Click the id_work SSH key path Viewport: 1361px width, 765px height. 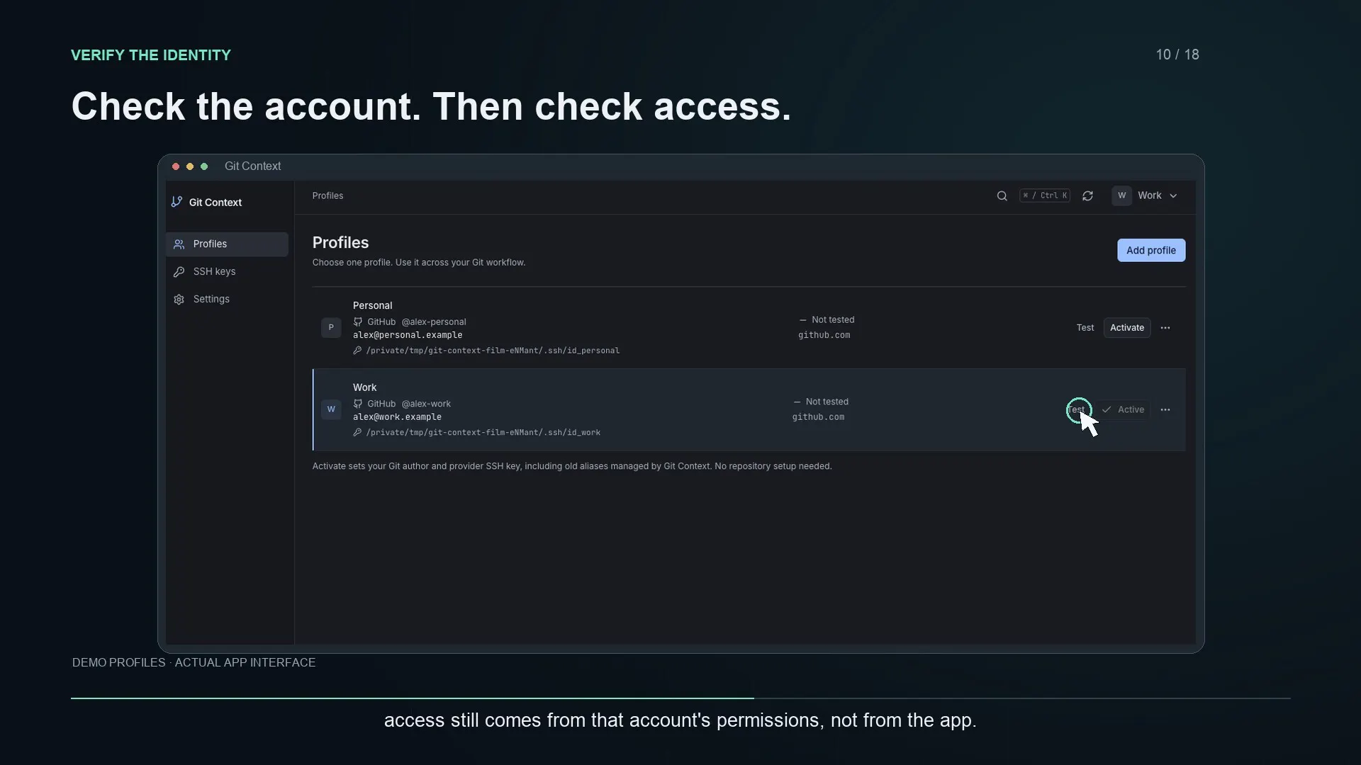coord(483,433)
